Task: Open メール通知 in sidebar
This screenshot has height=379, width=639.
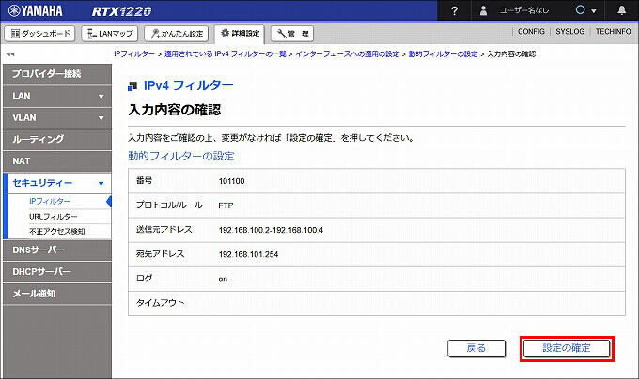Action: coord(57,294)
